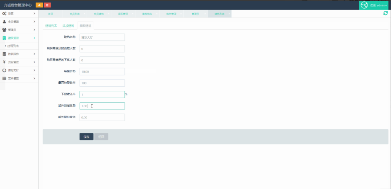The width and height of the screenshot is (391, 189).
Task: Click the 保存 button
Action: pos(86,137)
